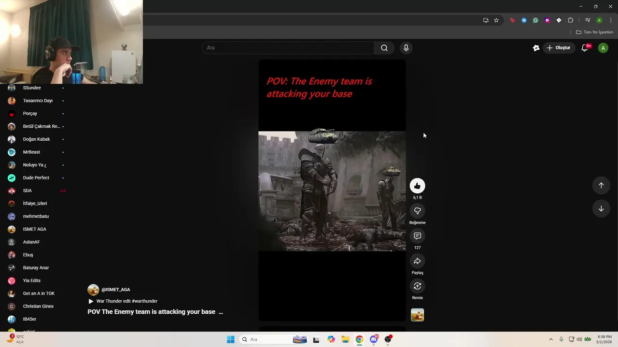Open Doğan Kabak channel

point(36,139)
